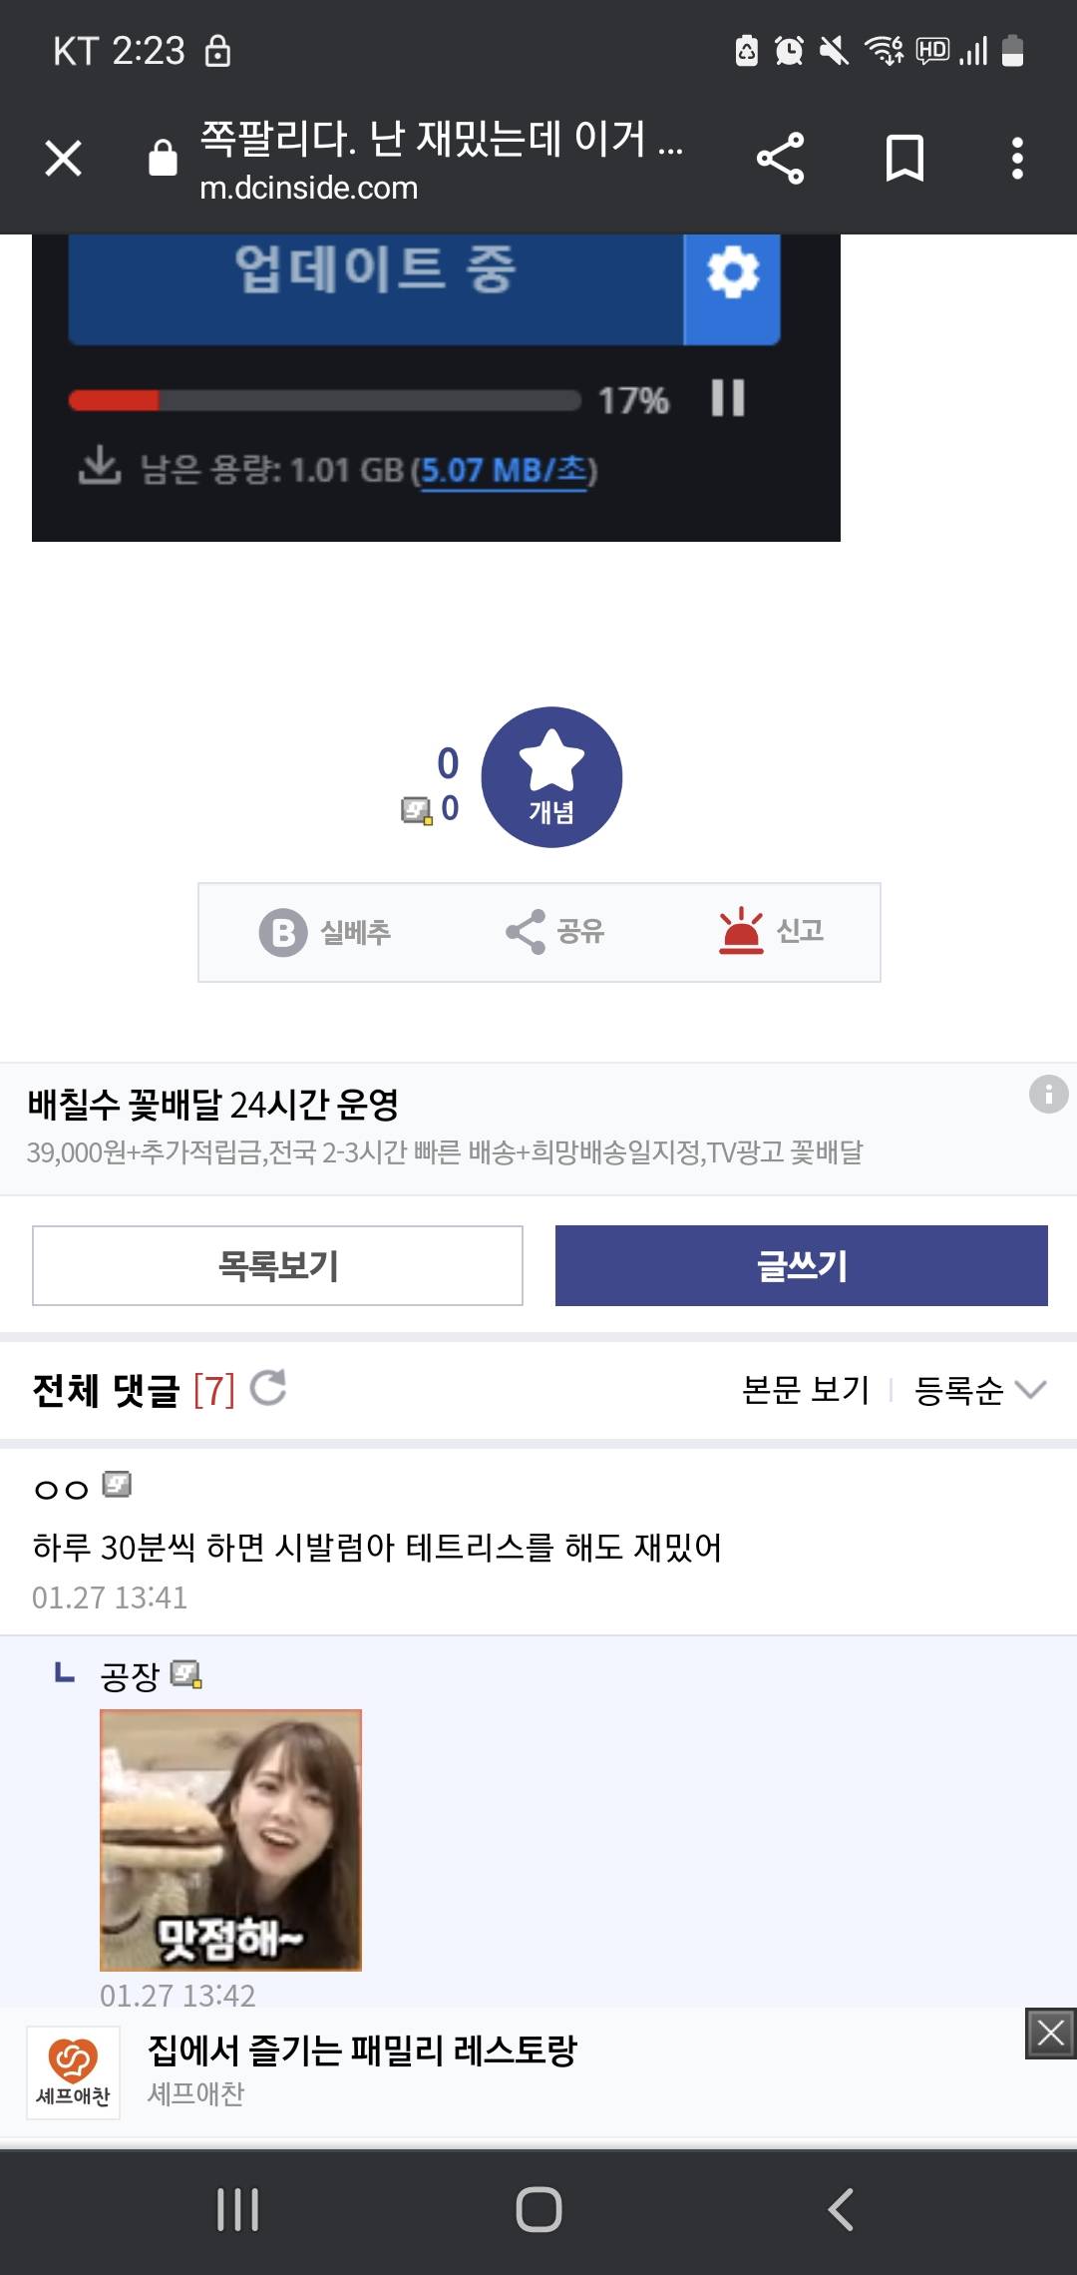Tap the 공유 share button
The image size is (1077, 2275).
coord(555,932)
